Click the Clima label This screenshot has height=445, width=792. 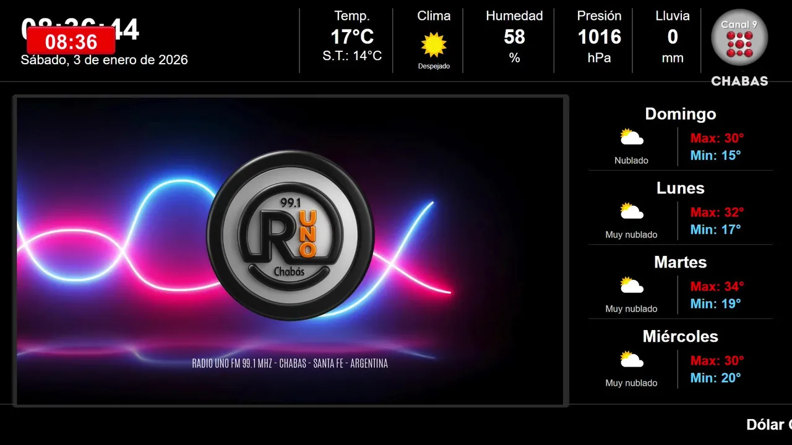(434, 16)
